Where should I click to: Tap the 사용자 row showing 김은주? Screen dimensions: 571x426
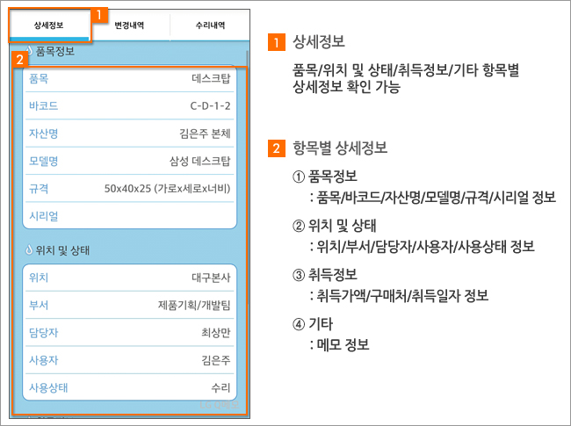[x=129, y=359]
